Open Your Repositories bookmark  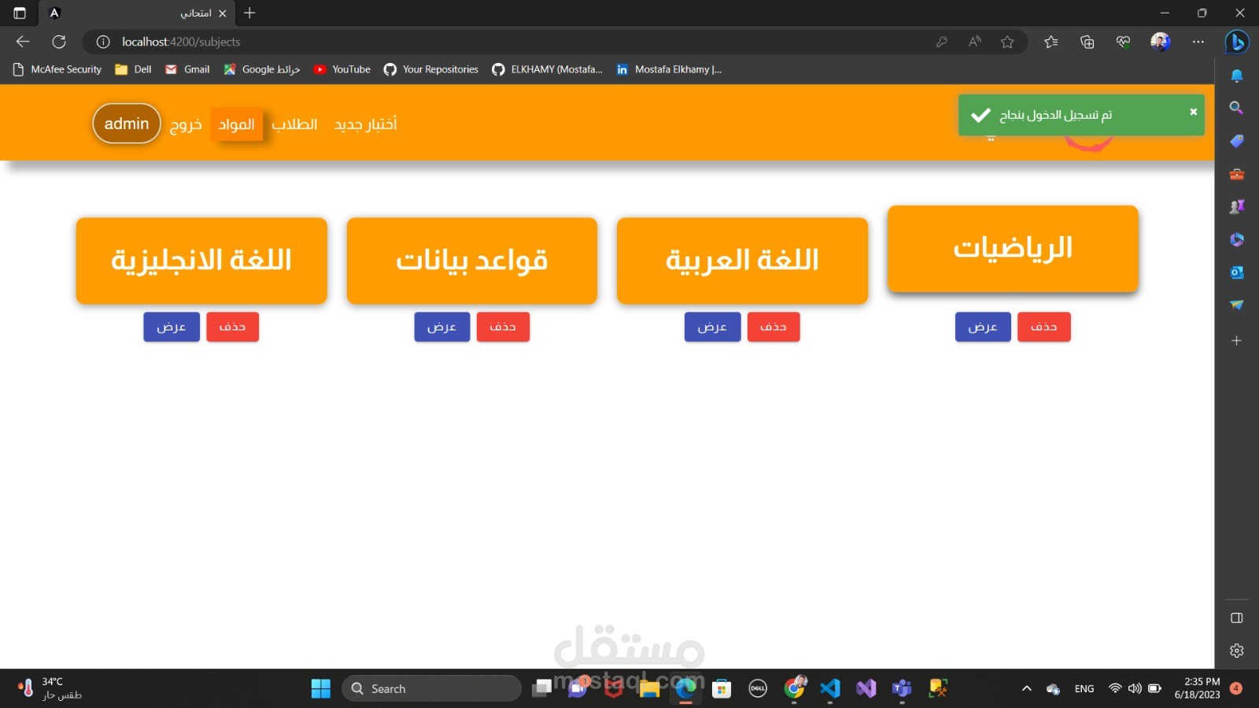click(430, 69)
